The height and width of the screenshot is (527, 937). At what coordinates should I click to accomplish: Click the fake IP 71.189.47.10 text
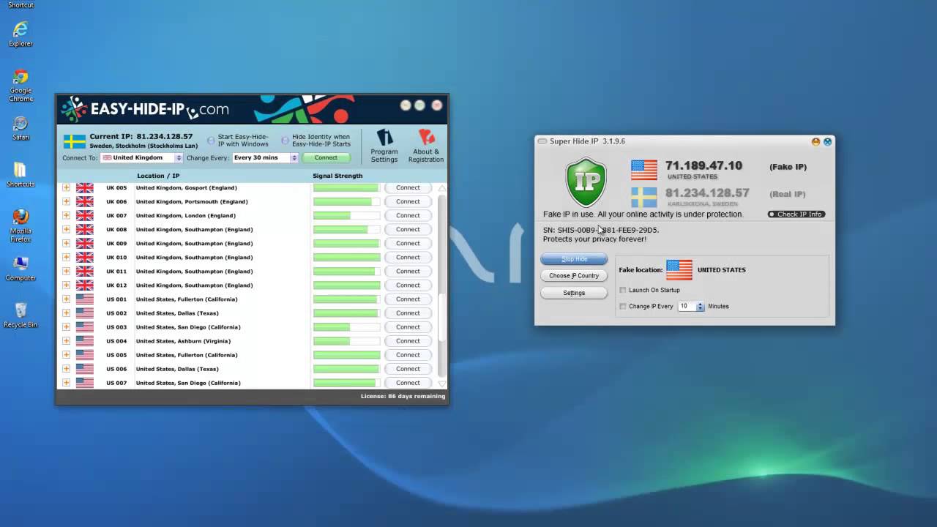coord(703,166)
